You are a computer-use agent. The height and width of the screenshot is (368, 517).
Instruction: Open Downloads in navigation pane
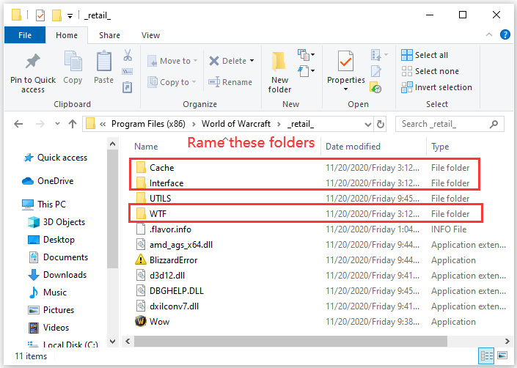(57, 275)
